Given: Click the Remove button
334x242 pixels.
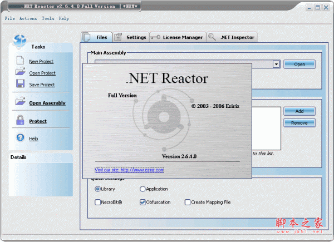Looking at the screenshot, I should tap(299, 123).
